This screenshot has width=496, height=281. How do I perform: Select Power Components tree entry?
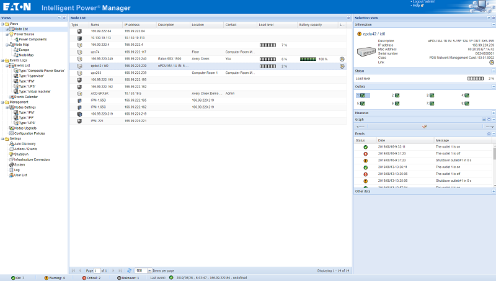(33, 40)
